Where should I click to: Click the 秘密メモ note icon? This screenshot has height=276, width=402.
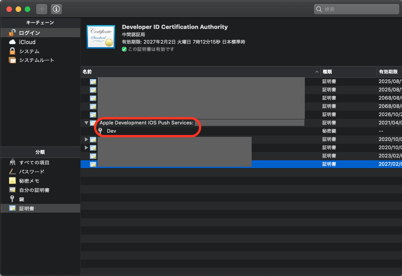pos(12,180)
